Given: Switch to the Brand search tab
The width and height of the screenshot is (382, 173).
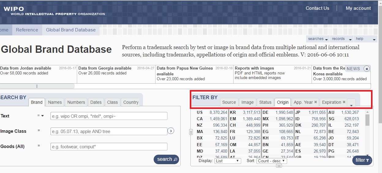Looking at the screenshot, I should [x=37, y=102].
